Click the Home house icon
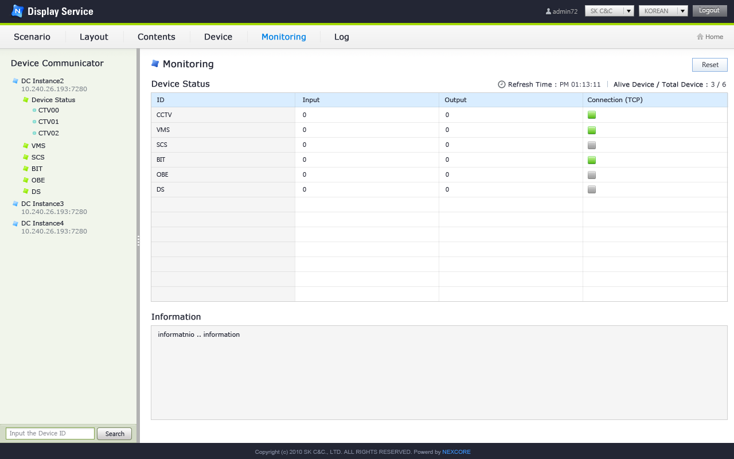Image resolution: width=734 pixels, height=459 pixels. (700, 37)
